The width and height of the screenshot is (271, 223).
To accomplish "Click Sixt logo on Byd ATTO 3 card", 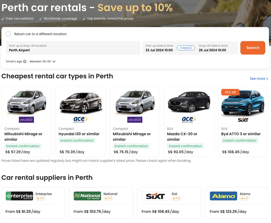I will point(243,120).
